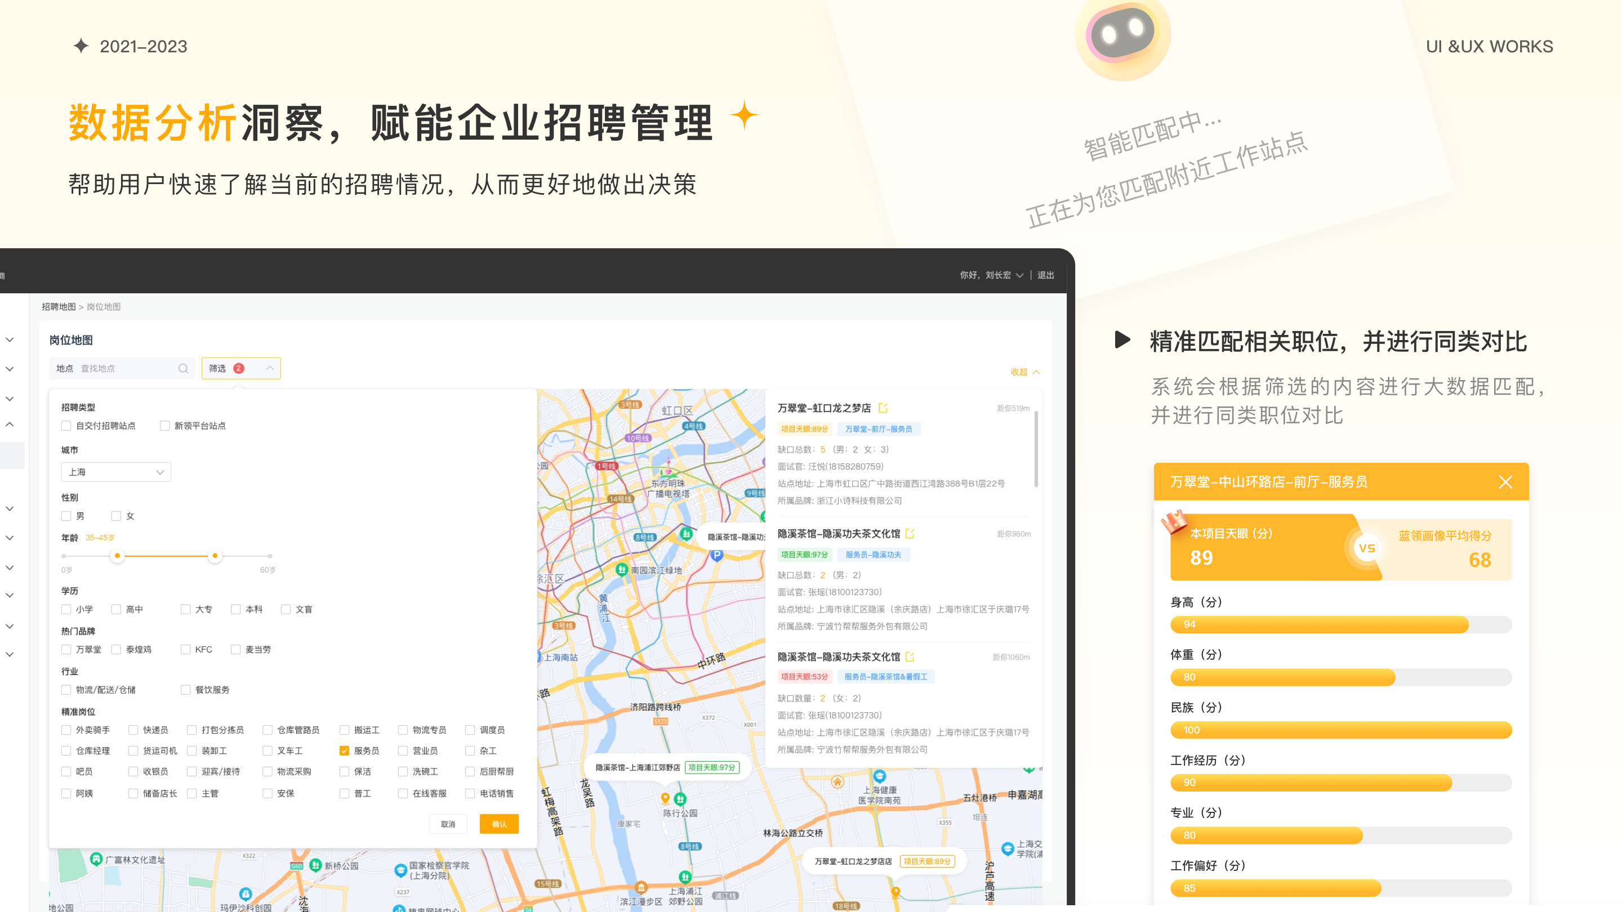Click the job list scrollbar
The height and width of the screenshot is (912, 1622).
[x=1036, y=448]
